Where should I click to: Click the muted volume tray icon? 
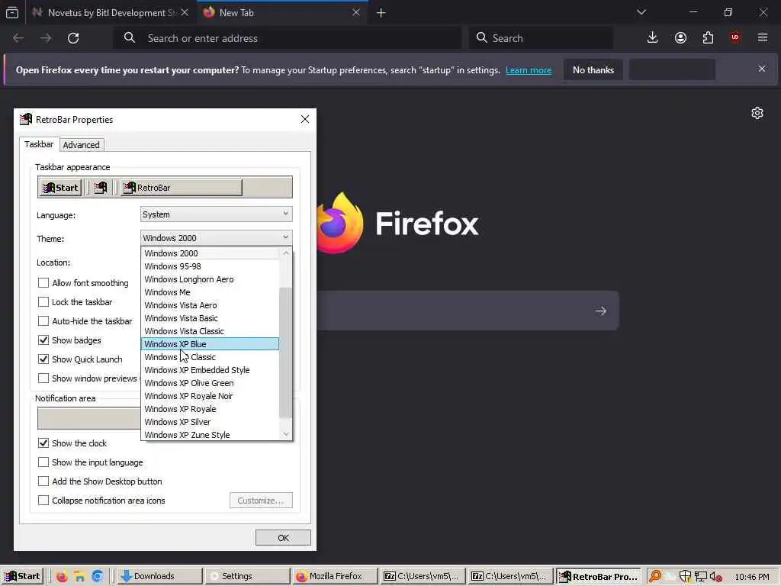716,577
